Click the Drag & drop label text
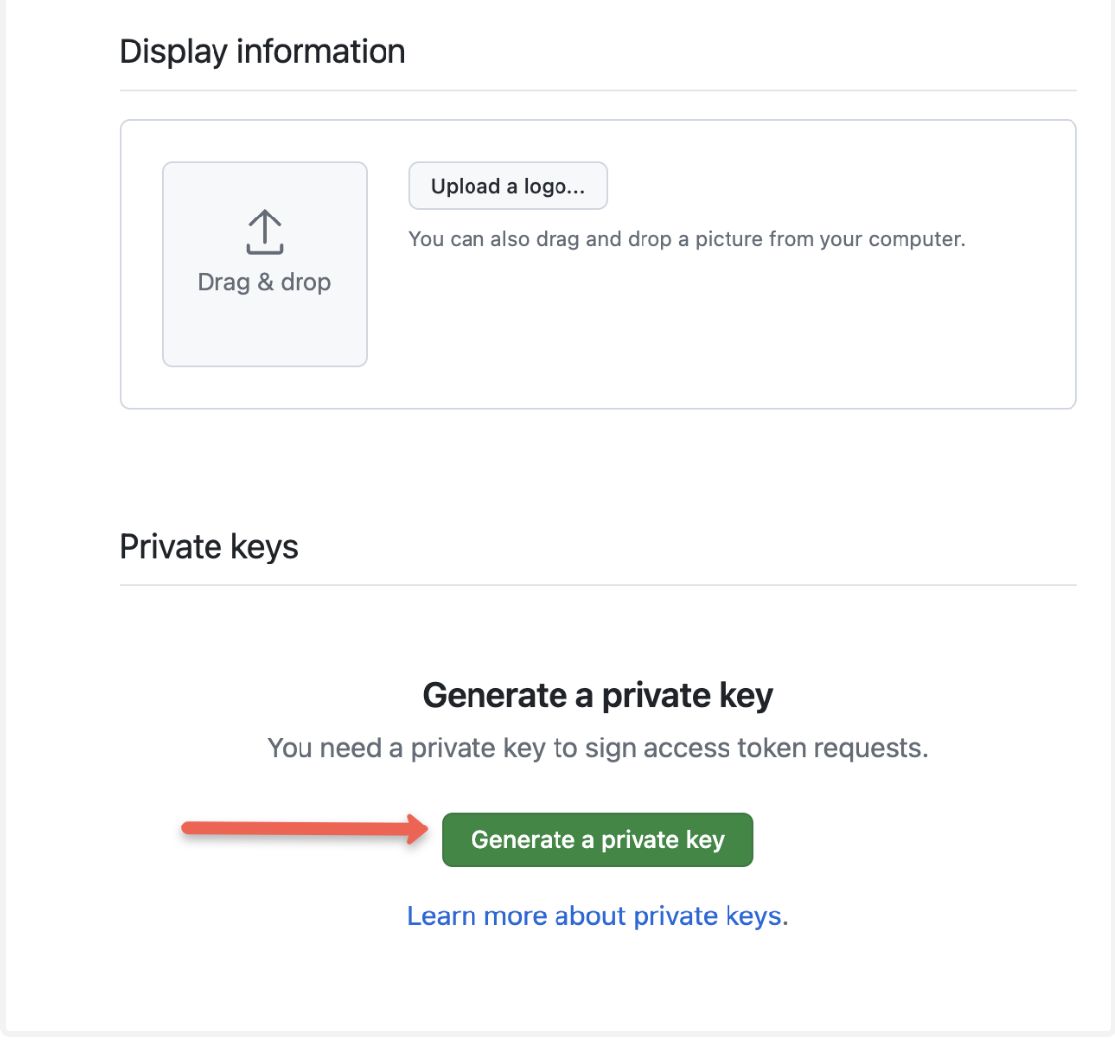Image resolution: width=1115 pixels, height=1042 pixels. (x=264, y=282)
